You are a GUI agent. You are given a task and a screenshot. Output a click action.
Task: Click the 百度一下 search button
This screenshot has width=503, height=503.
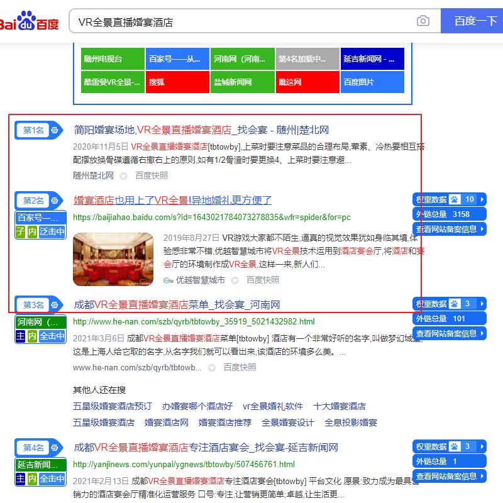[x=472, y=21]
